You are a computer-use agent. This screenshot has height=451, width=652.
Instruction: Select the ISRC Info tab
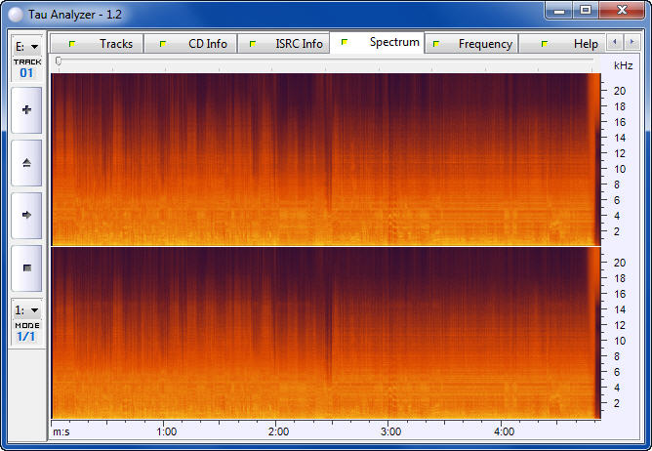click(288, 44)
